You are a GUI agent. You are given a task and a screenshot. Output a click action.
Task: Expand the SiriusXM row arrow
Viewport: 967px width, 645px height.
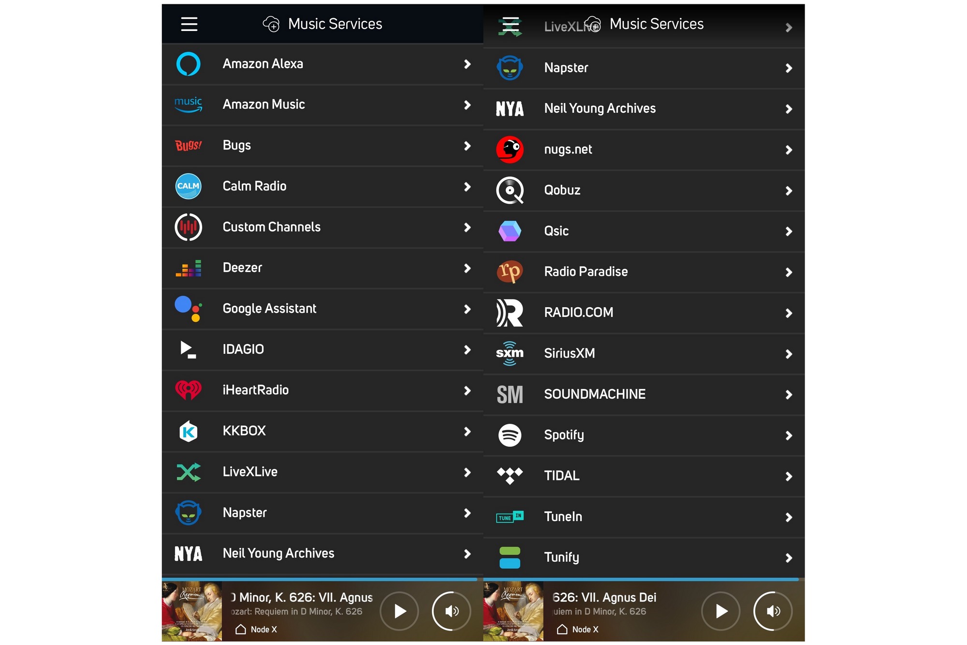click(789, 354)
